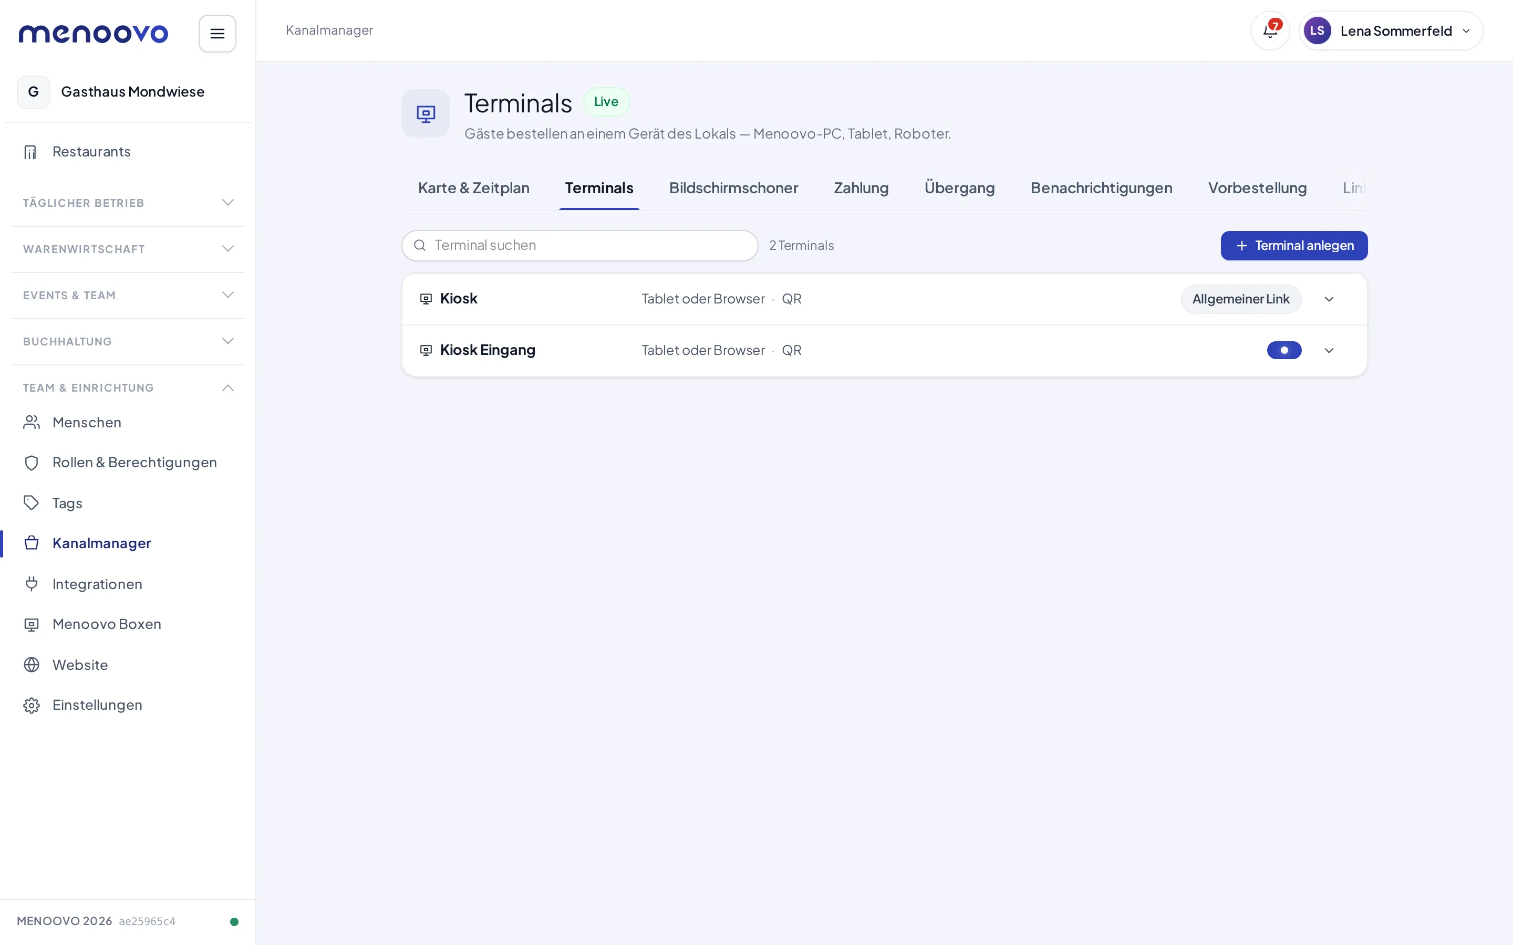This screenshot has width=1513, height=945.
Task: Toggle the Kiosk Eingang switch
Action: [x=1283, y=350]
